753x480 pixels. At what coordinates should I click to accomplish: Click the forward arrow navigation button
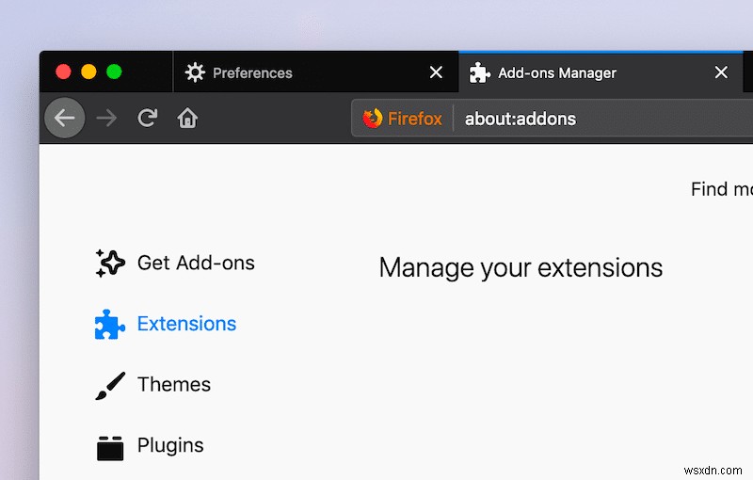(106, 118)
